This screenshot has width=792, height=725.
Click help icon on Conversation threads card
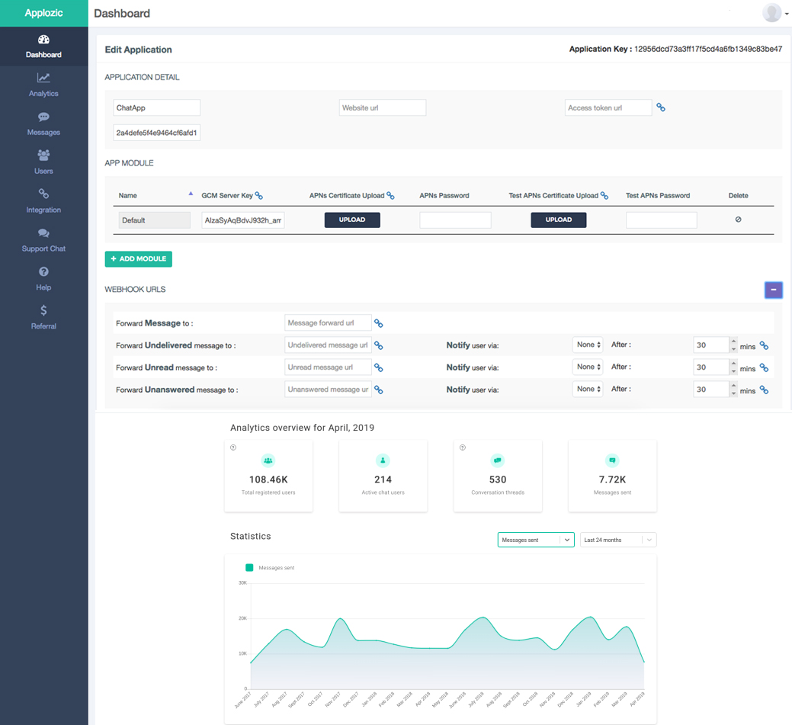click(x=463, y=448)
